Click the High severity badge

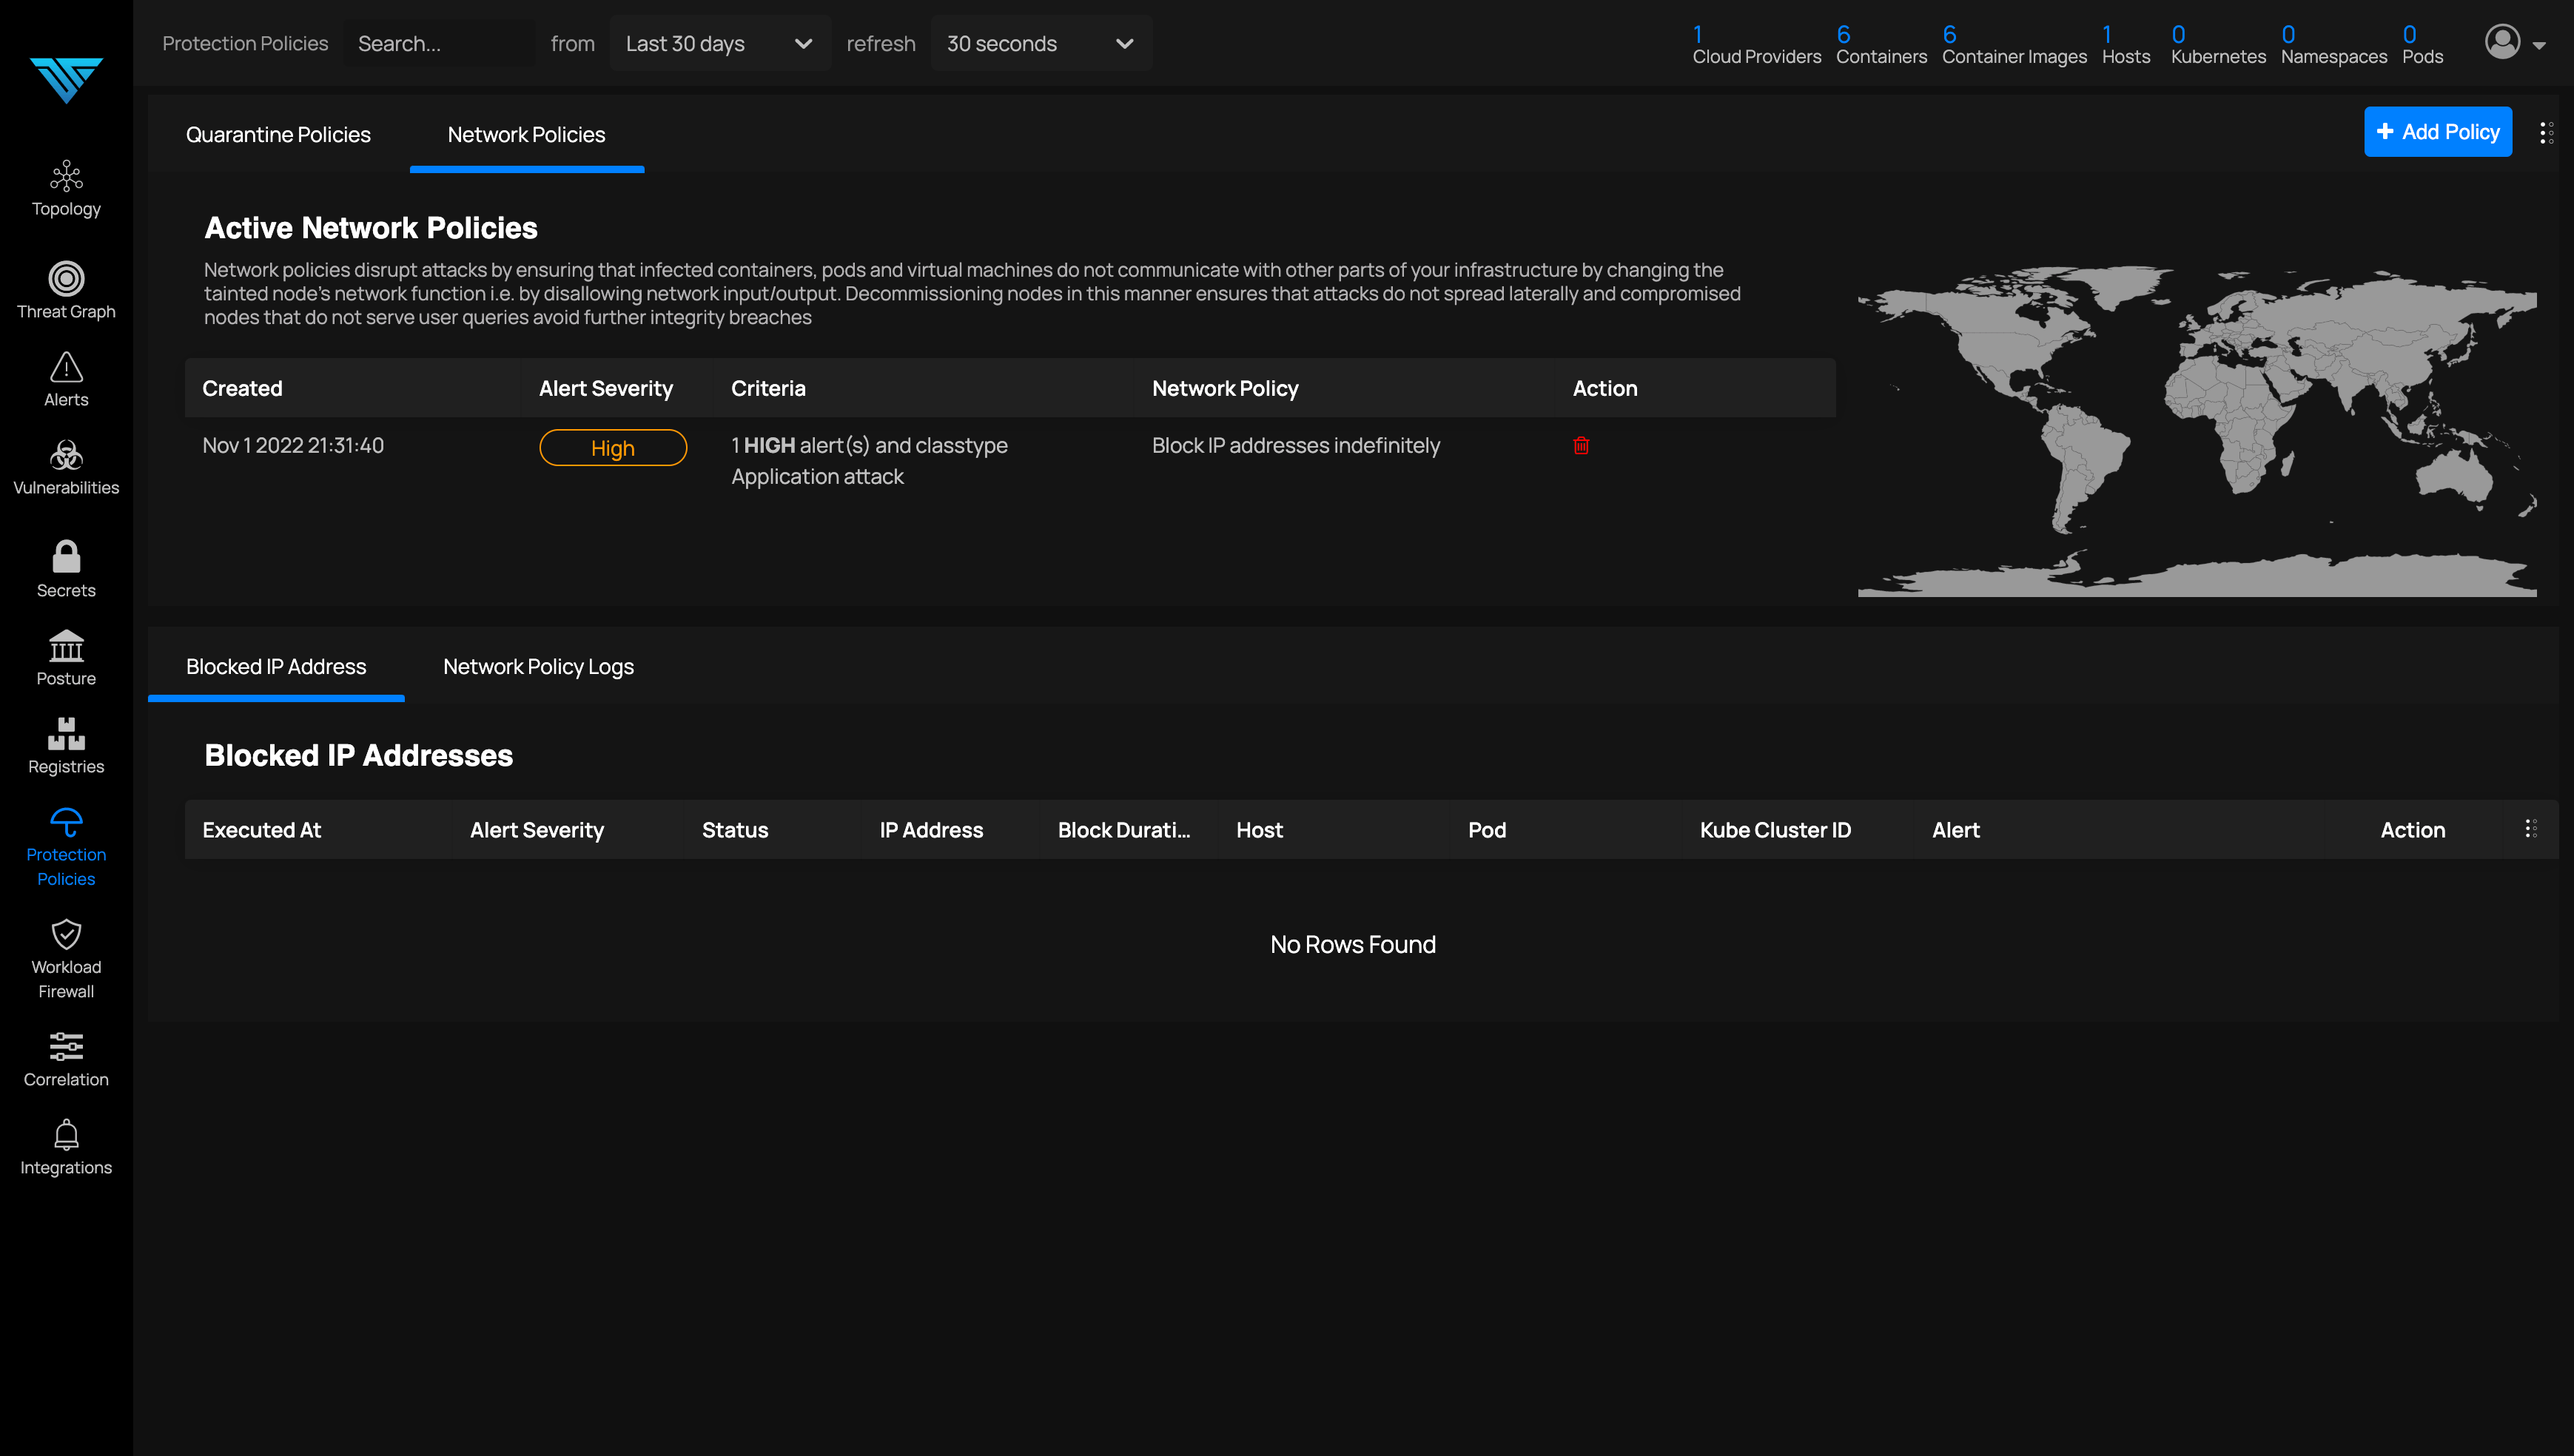point(613,447)
